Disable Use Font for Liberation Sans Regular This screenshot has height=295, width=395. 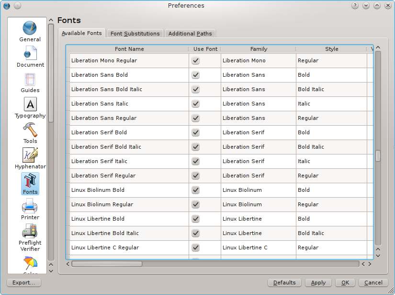tap(195, 118)
